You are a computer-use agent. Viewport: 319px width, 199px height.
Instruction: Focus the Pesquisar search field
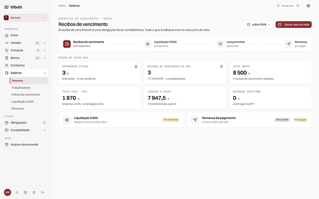(288, 5)
